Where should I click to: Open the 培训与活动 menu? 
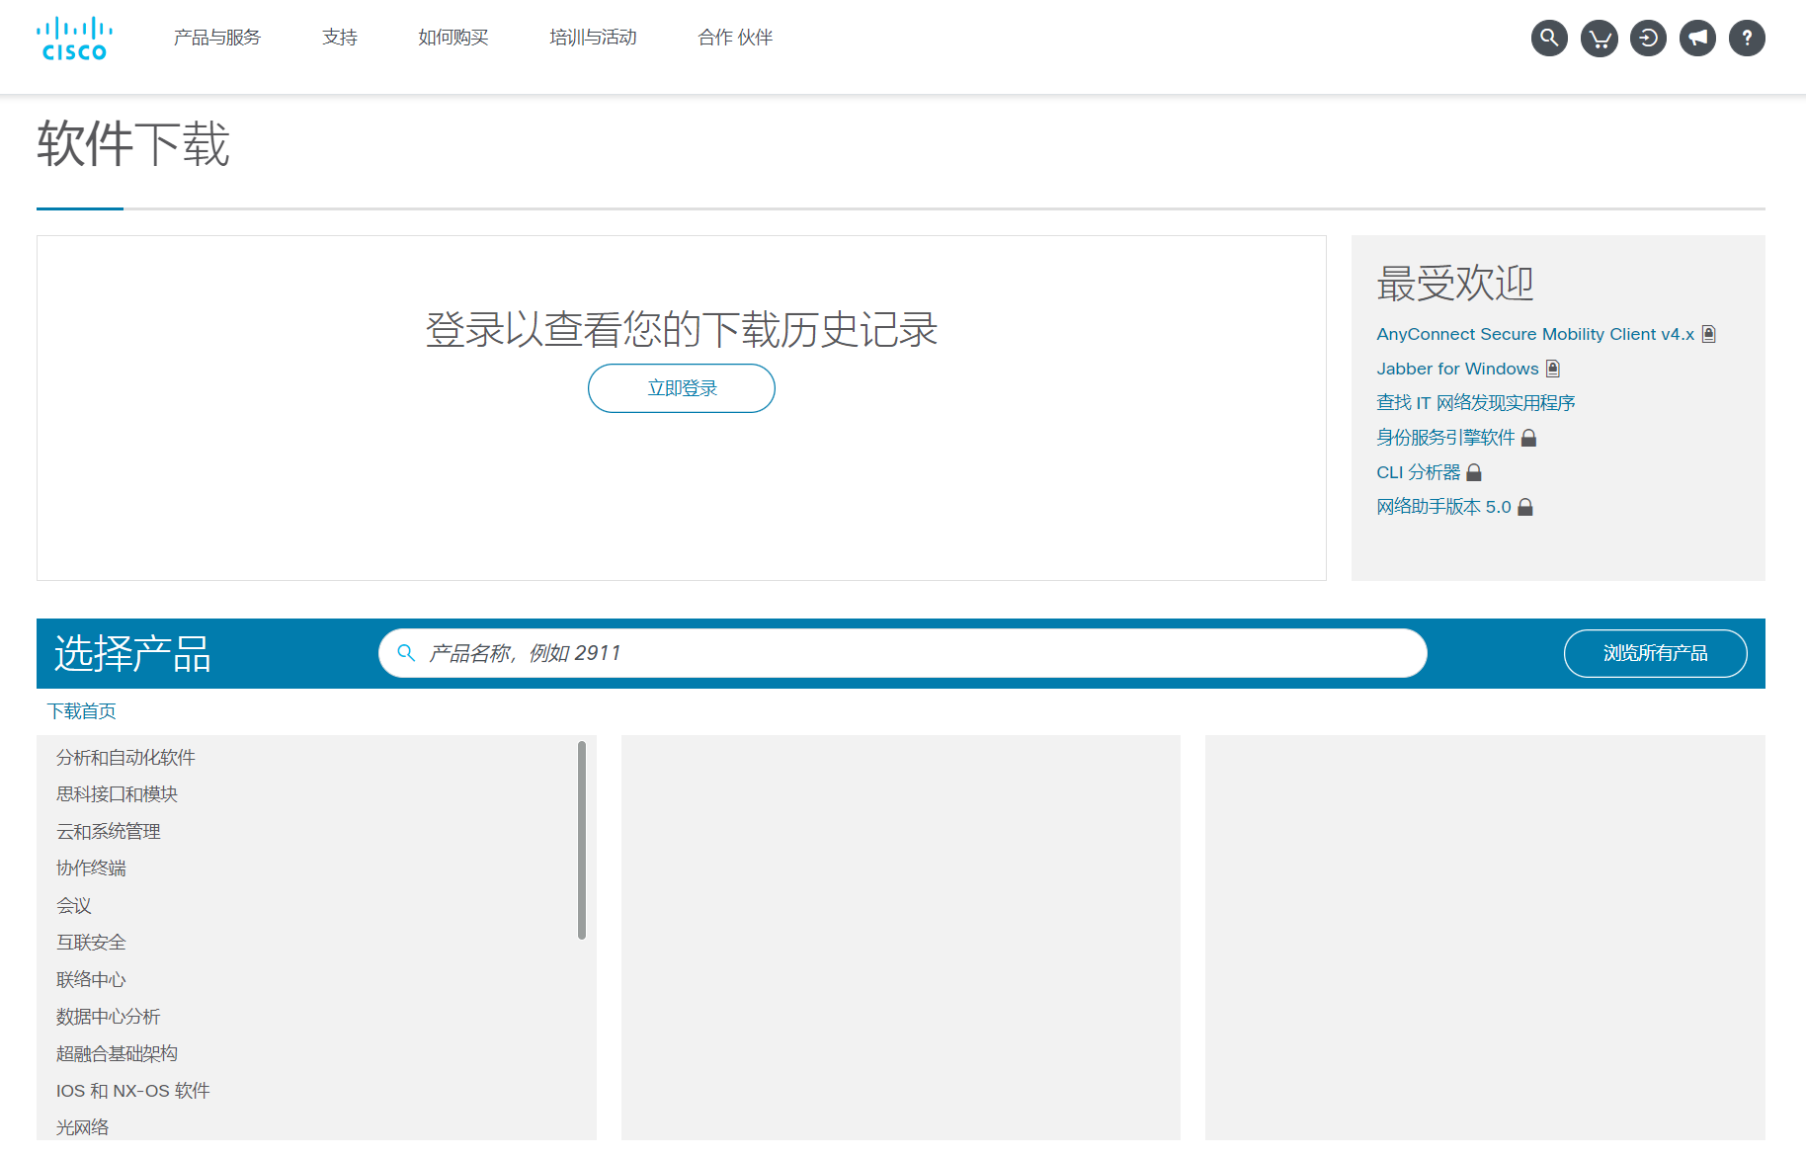click(593, 38)
